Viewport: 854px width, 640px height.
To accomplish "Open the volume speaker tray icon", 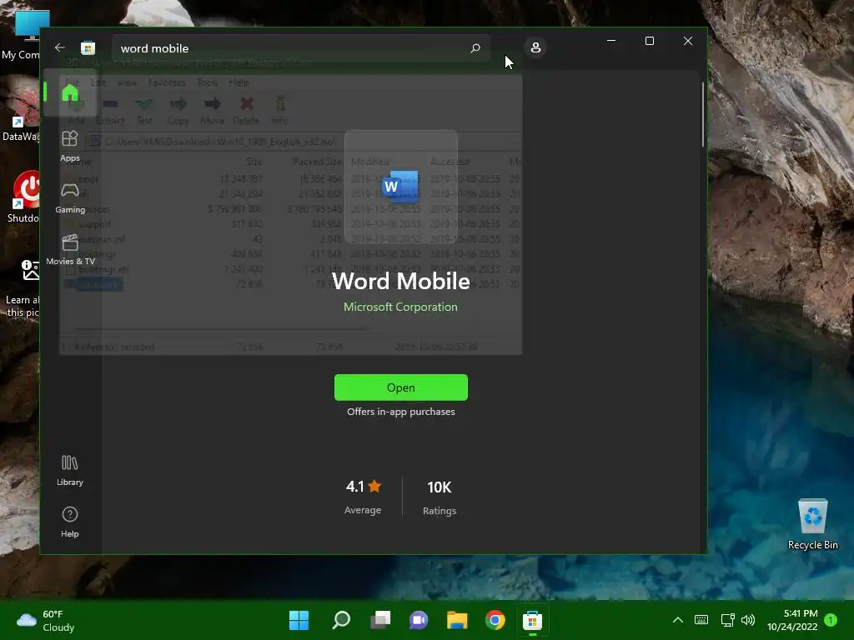I will [x=748, y=620].
